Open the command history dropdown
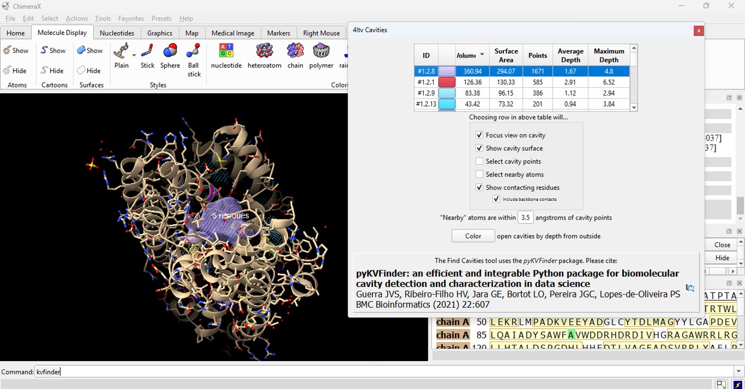 [x=738, y=372]
